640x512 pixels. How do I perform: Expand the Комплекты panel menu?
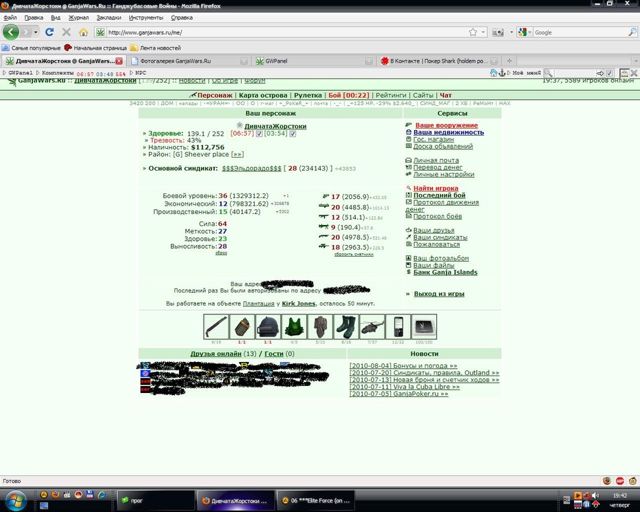(x=38, y=73)
